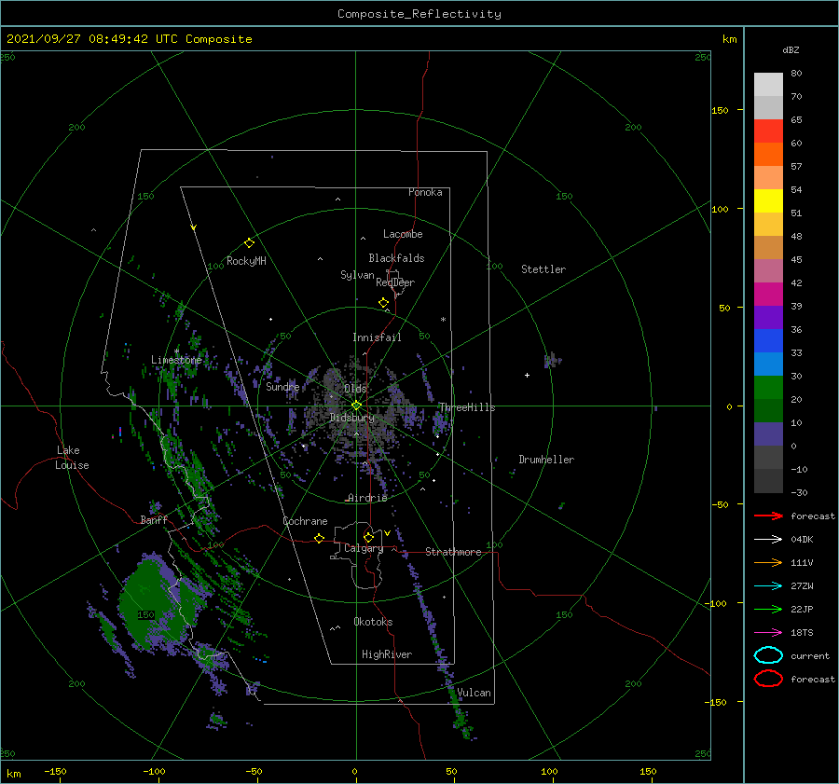Screen dimensions: 839x784
Task: Click the 80 value on dBZ scale
Action: click(x=796, y=73)
